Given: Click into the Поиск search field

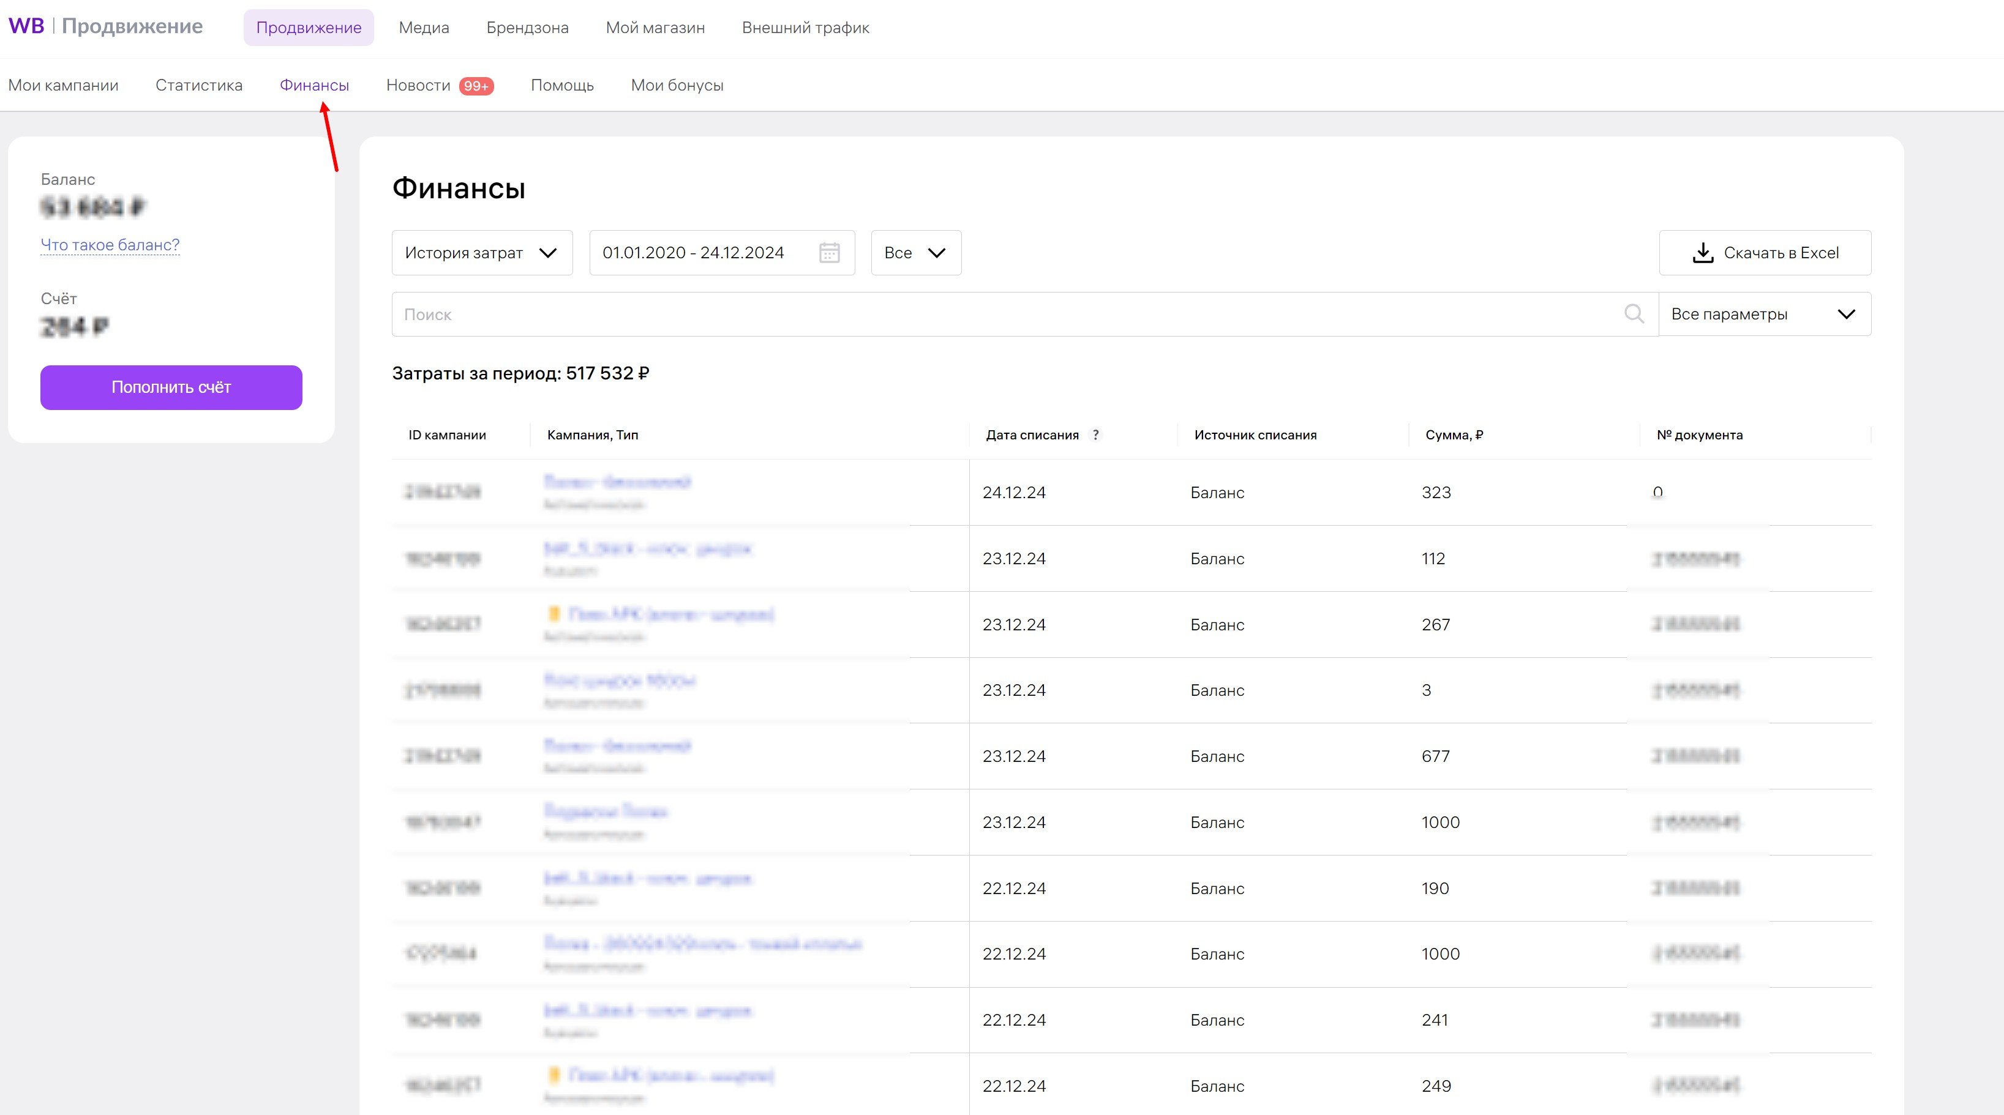Looking at the screenshot, I should coord(1004,314).
